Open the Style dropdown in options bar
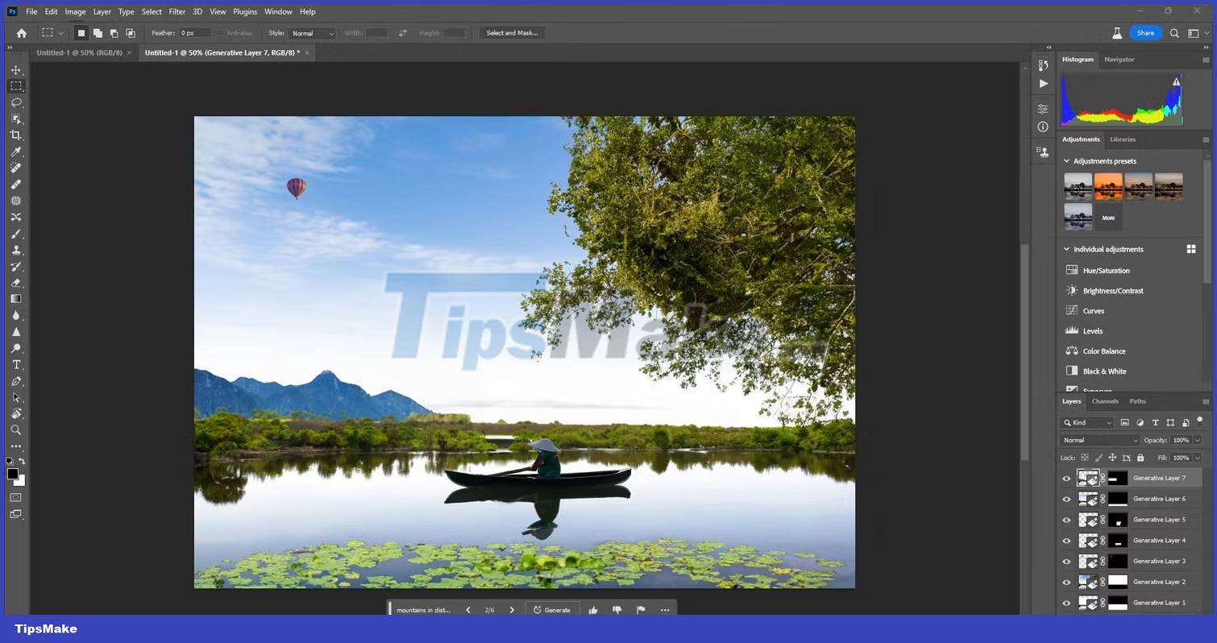Viewport: 1217px width, 643px height. pyautogui.click(x=312, y=33)
